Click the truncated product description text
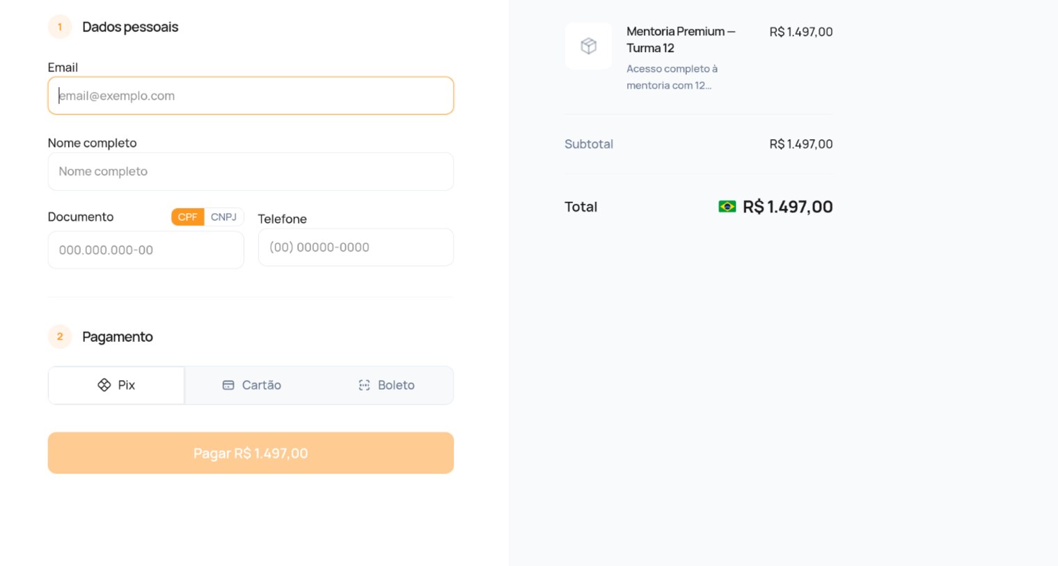The image size is (1058, 566). 672,77
